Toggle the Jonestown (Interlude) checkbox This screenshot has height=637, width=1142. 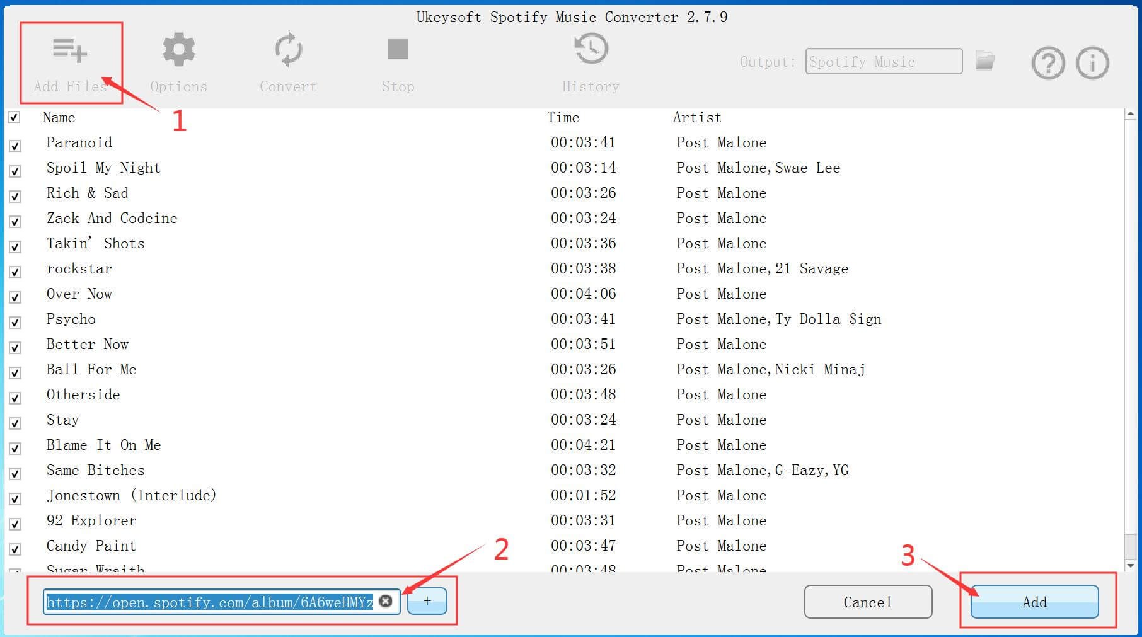(x=15, y=499)
